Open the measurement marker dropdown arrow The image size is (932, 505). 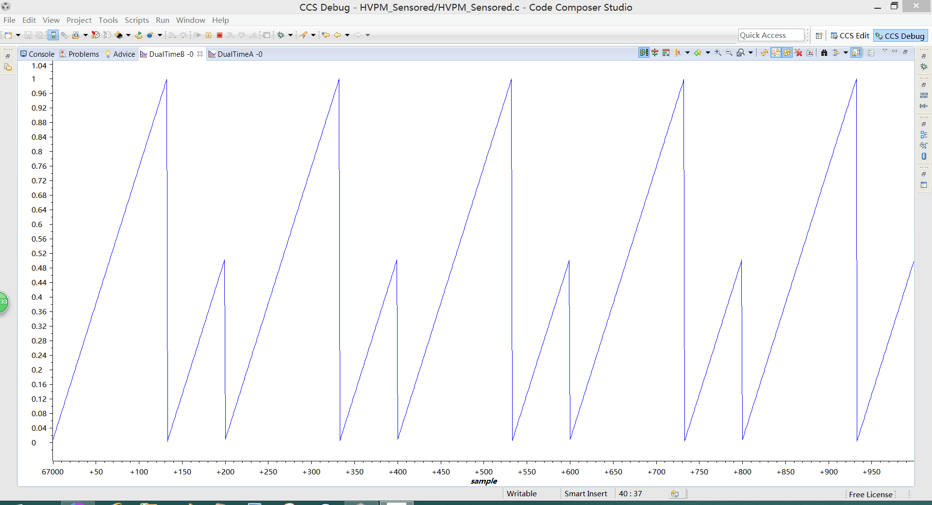[687, 53]
